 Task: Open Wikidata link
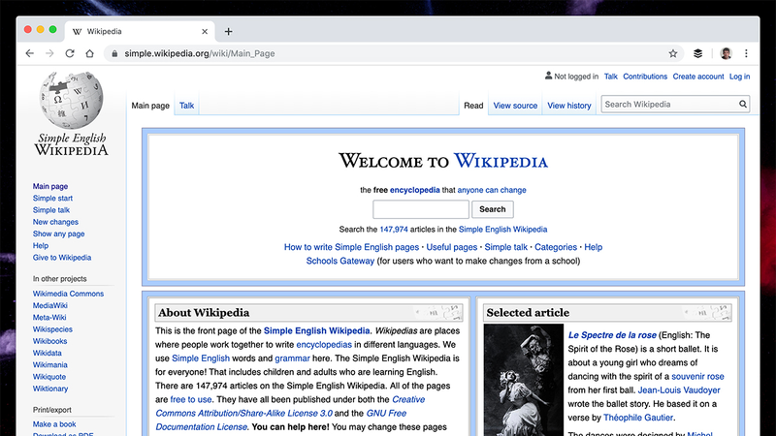click(47, 353)
